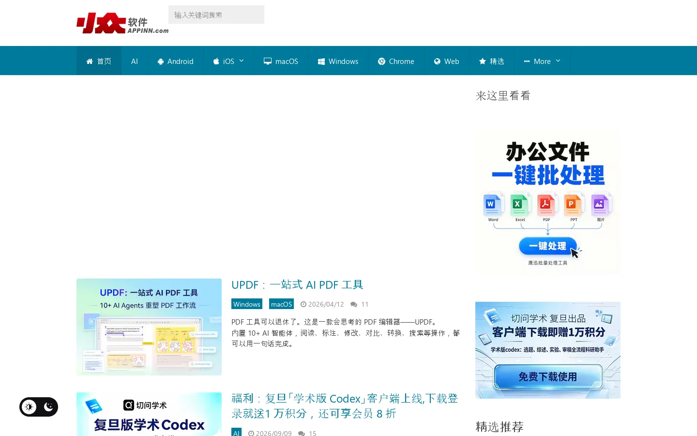697x436 pixels.
Task: Expand the More dropdown chevron
Action: [x=558, y=61]
